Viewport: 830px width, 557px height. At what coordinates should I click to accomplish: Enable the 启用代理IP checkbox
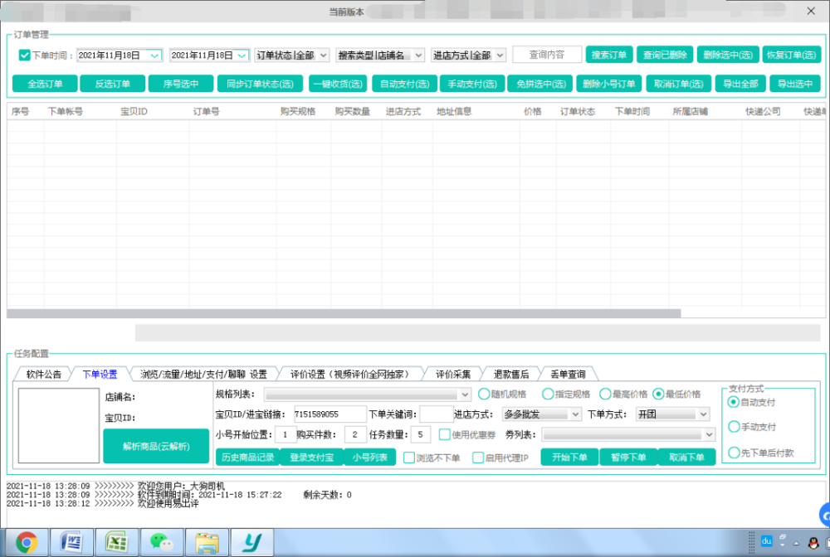coord(478,458)
